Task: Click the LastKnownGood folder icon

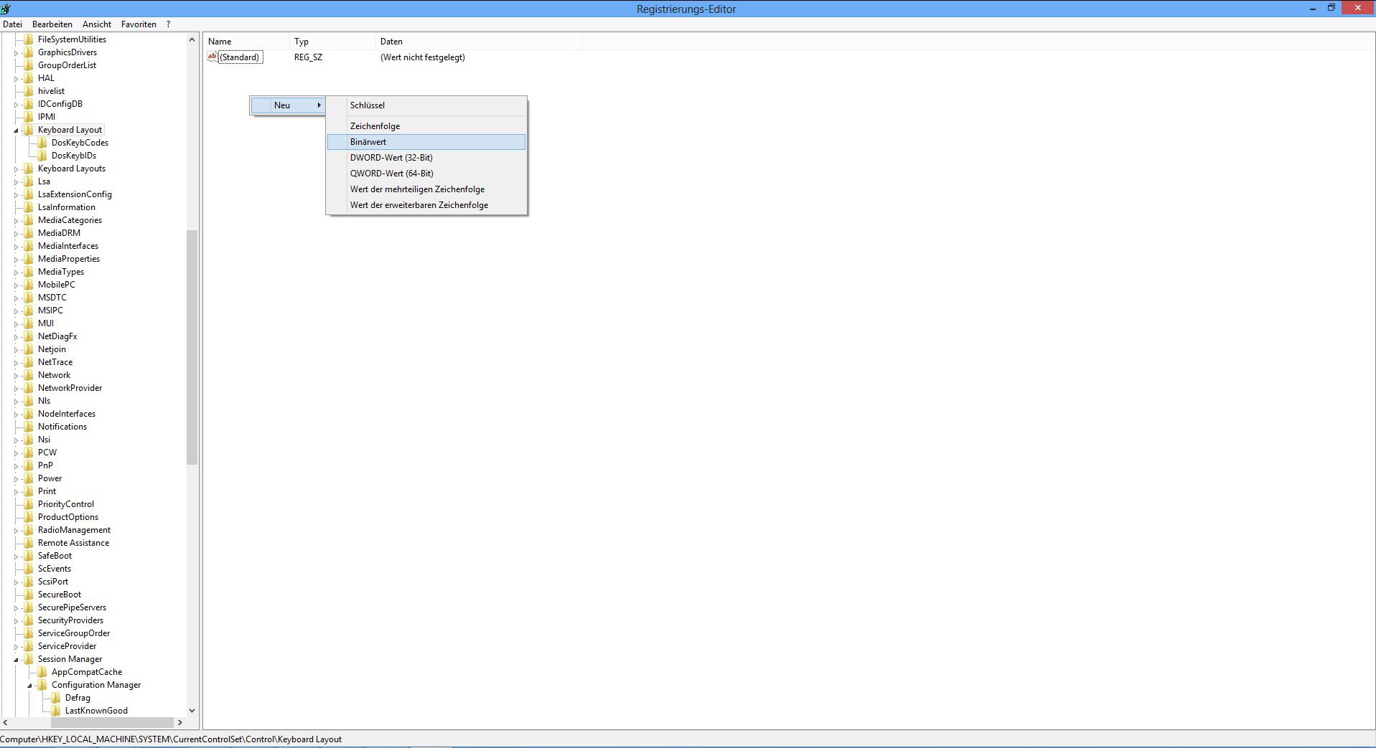Action: tap(56, 711)
